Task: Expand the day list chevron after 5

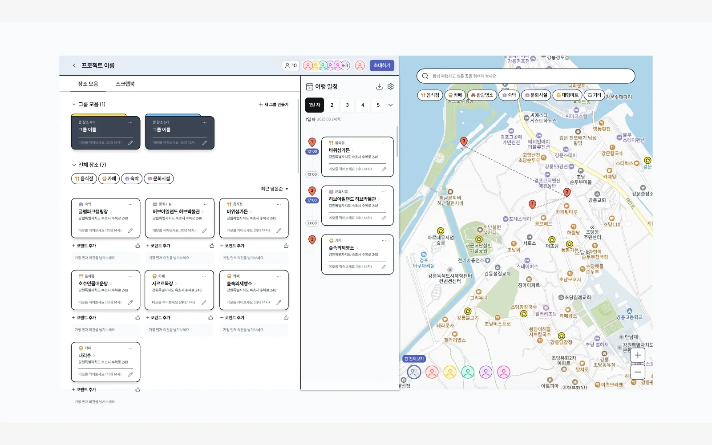Action: click(391, 105)
